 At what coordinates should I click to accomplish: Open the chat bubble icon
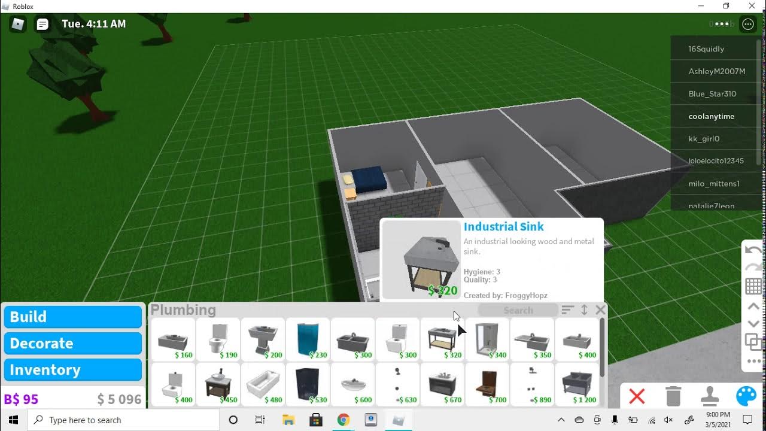tap(42, 25)
